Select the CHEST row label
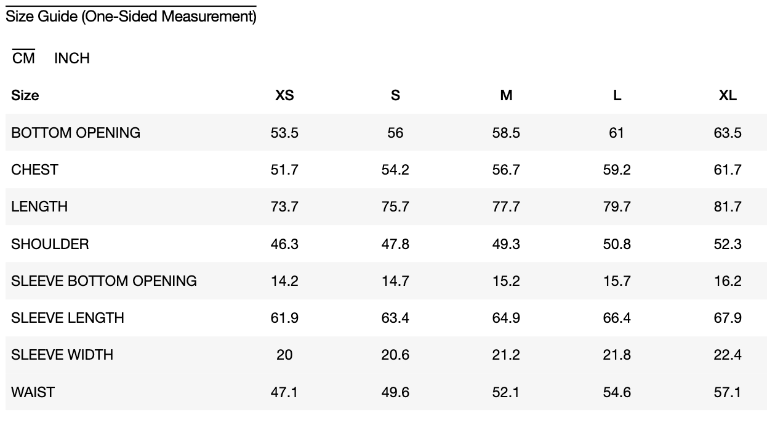The height and width of the screenshot is (423, 767). [x=34, y=170]
